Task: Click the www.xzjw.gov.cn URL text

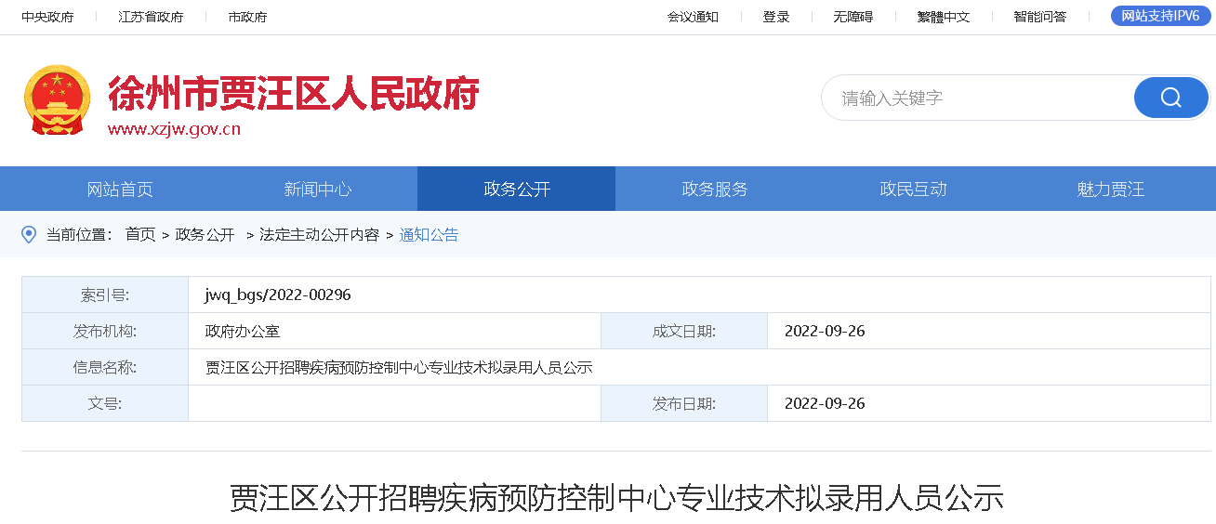Action: coord(174,129)
